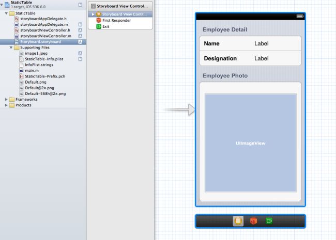Open StaticTable-Info.plist file
336x240 pixels.
tap(44, 59)
